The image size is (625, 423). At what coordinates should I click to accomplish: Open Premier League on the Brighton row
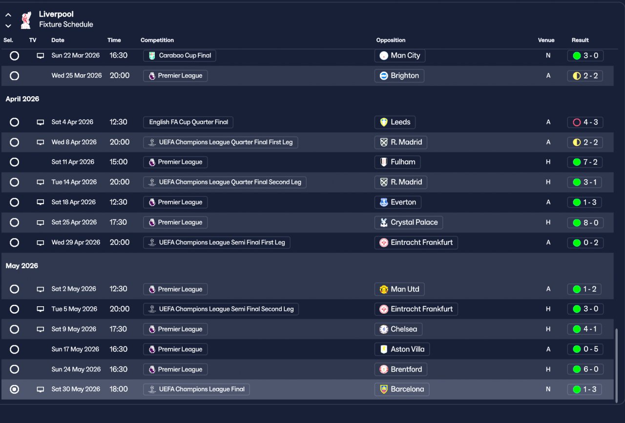tap(175, 76)
